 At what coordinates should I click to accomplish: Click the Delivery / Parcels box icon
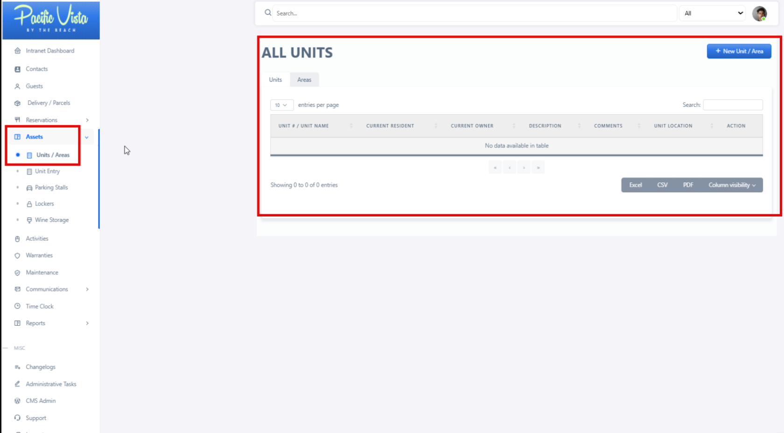pos(17,103)
